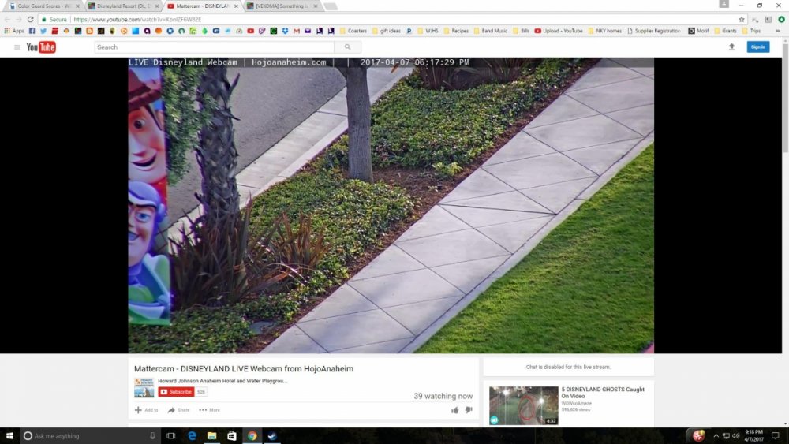Open the Twitter bookmark icon

[43, 31]
